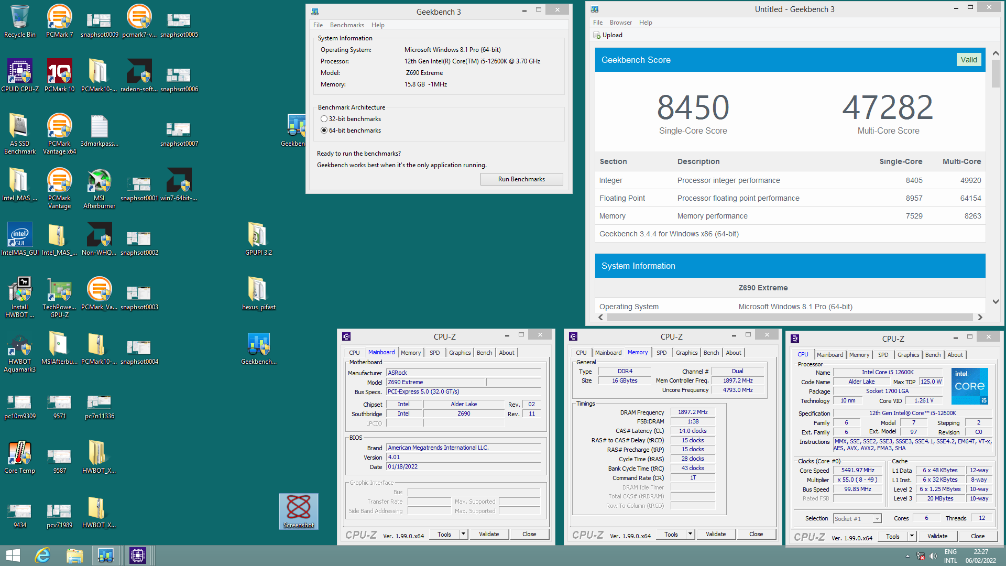Click the Run Benchmarks button
The image size is (1006, 566).
coord(521,179)
